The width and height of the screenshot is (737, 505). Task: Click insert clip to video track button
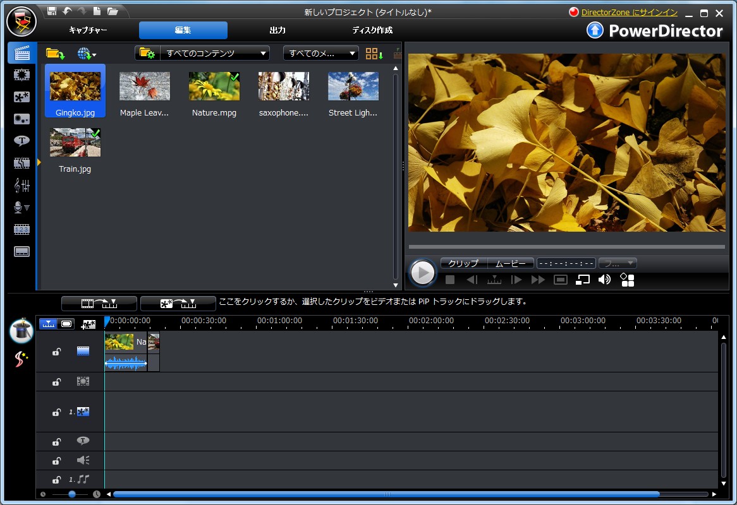[x=99, y=304]
